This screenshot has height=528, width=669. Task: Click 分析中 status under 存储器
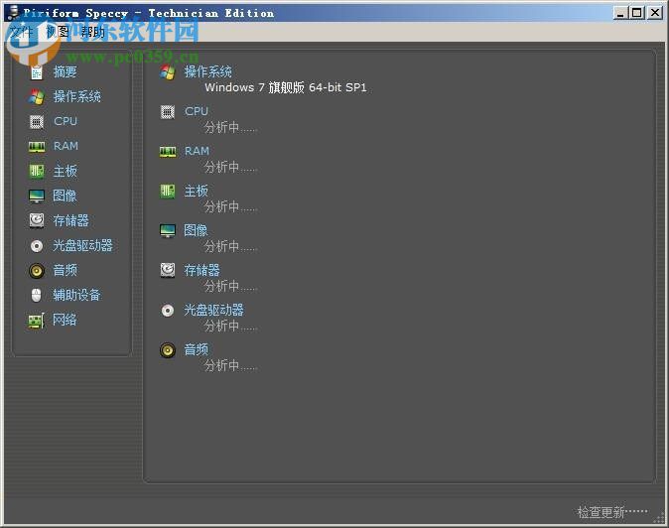[x=230, y=286]
